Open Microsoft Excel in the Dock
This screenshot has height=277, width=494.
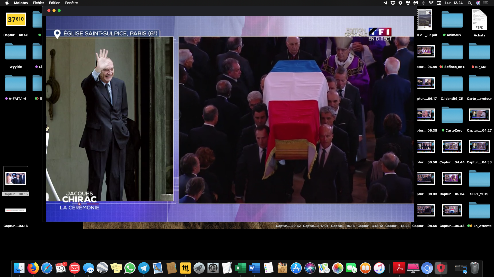[241, 268]
